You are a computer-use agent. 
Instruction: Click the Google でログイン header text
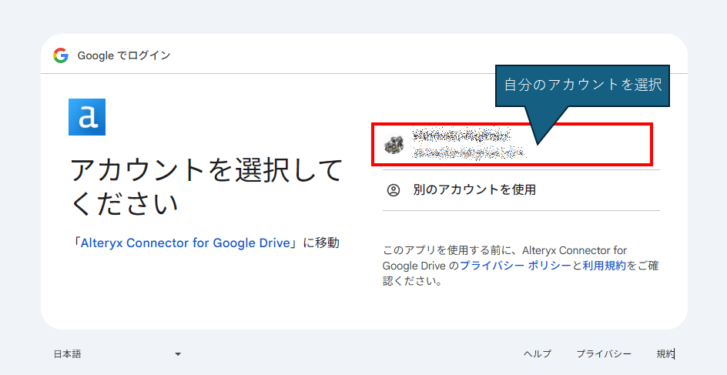pos(124,55)
